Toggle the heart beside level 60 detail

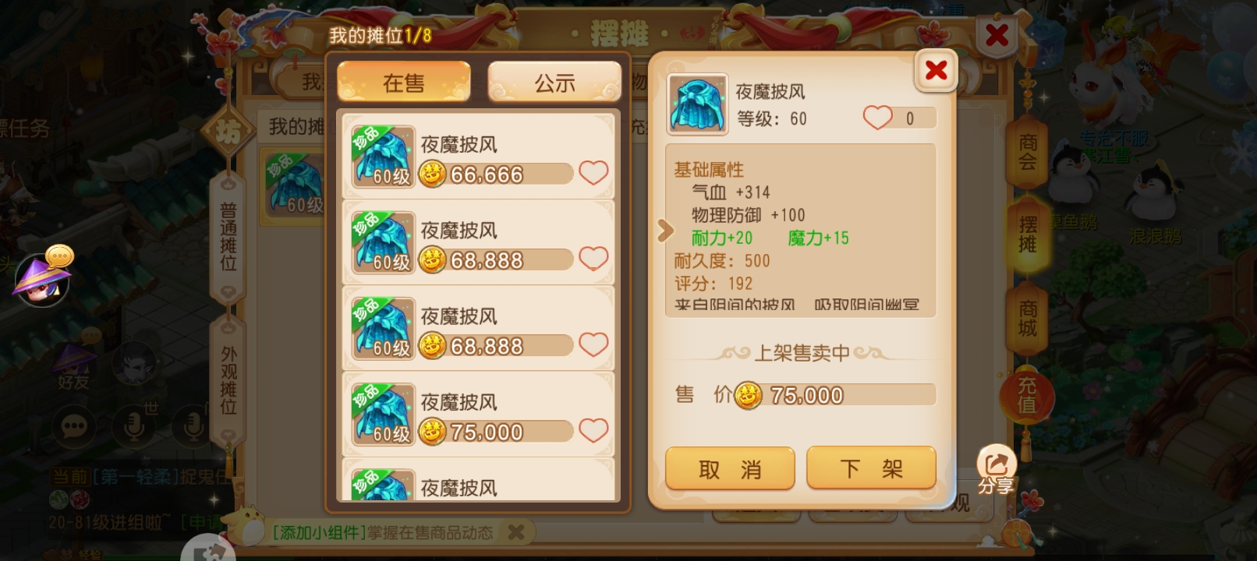click(877, 118)
